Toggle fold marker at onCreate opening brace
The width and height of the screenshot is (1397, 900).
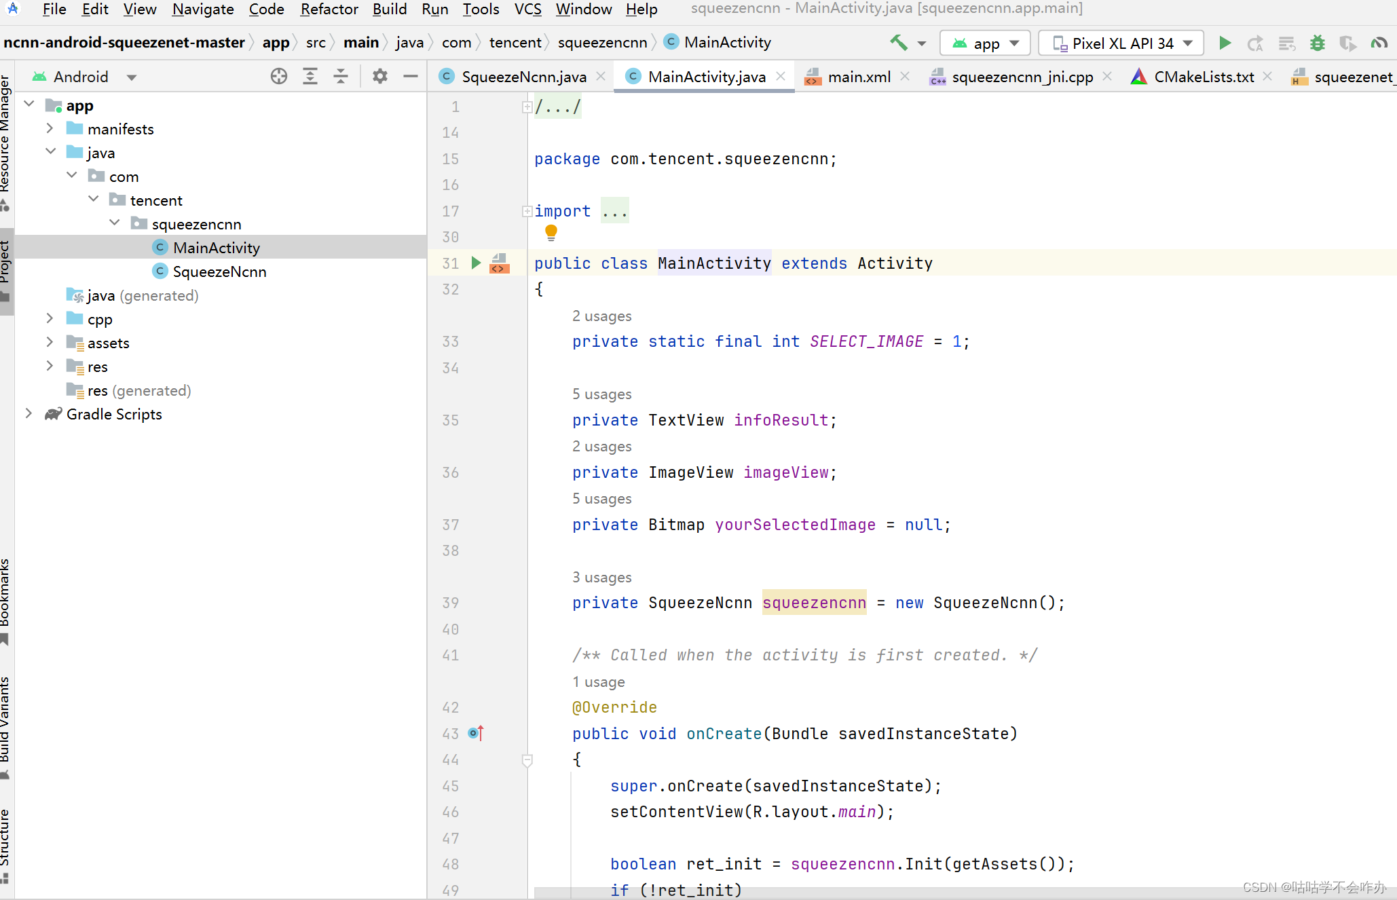click(x=527, y=760)
